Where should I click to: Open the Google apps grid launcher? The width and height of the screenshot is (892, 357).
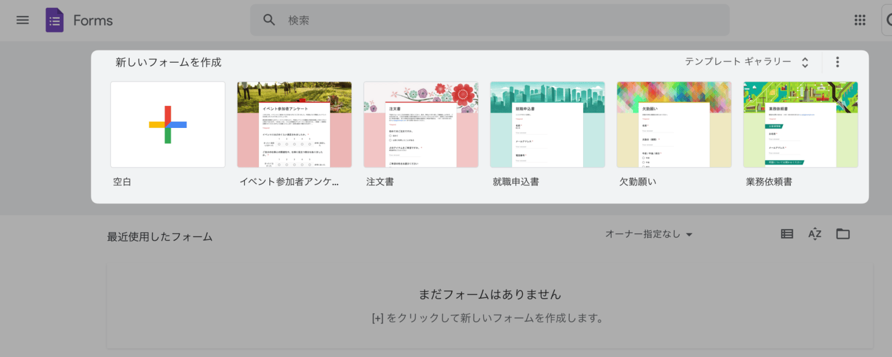[x=860, y=20]
